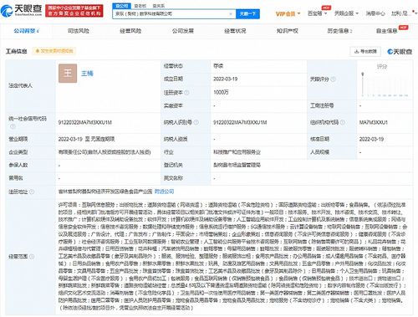Screen dimensions: 418x317
Task: Select the 企业类型 company type value
Action: [104, 152]
